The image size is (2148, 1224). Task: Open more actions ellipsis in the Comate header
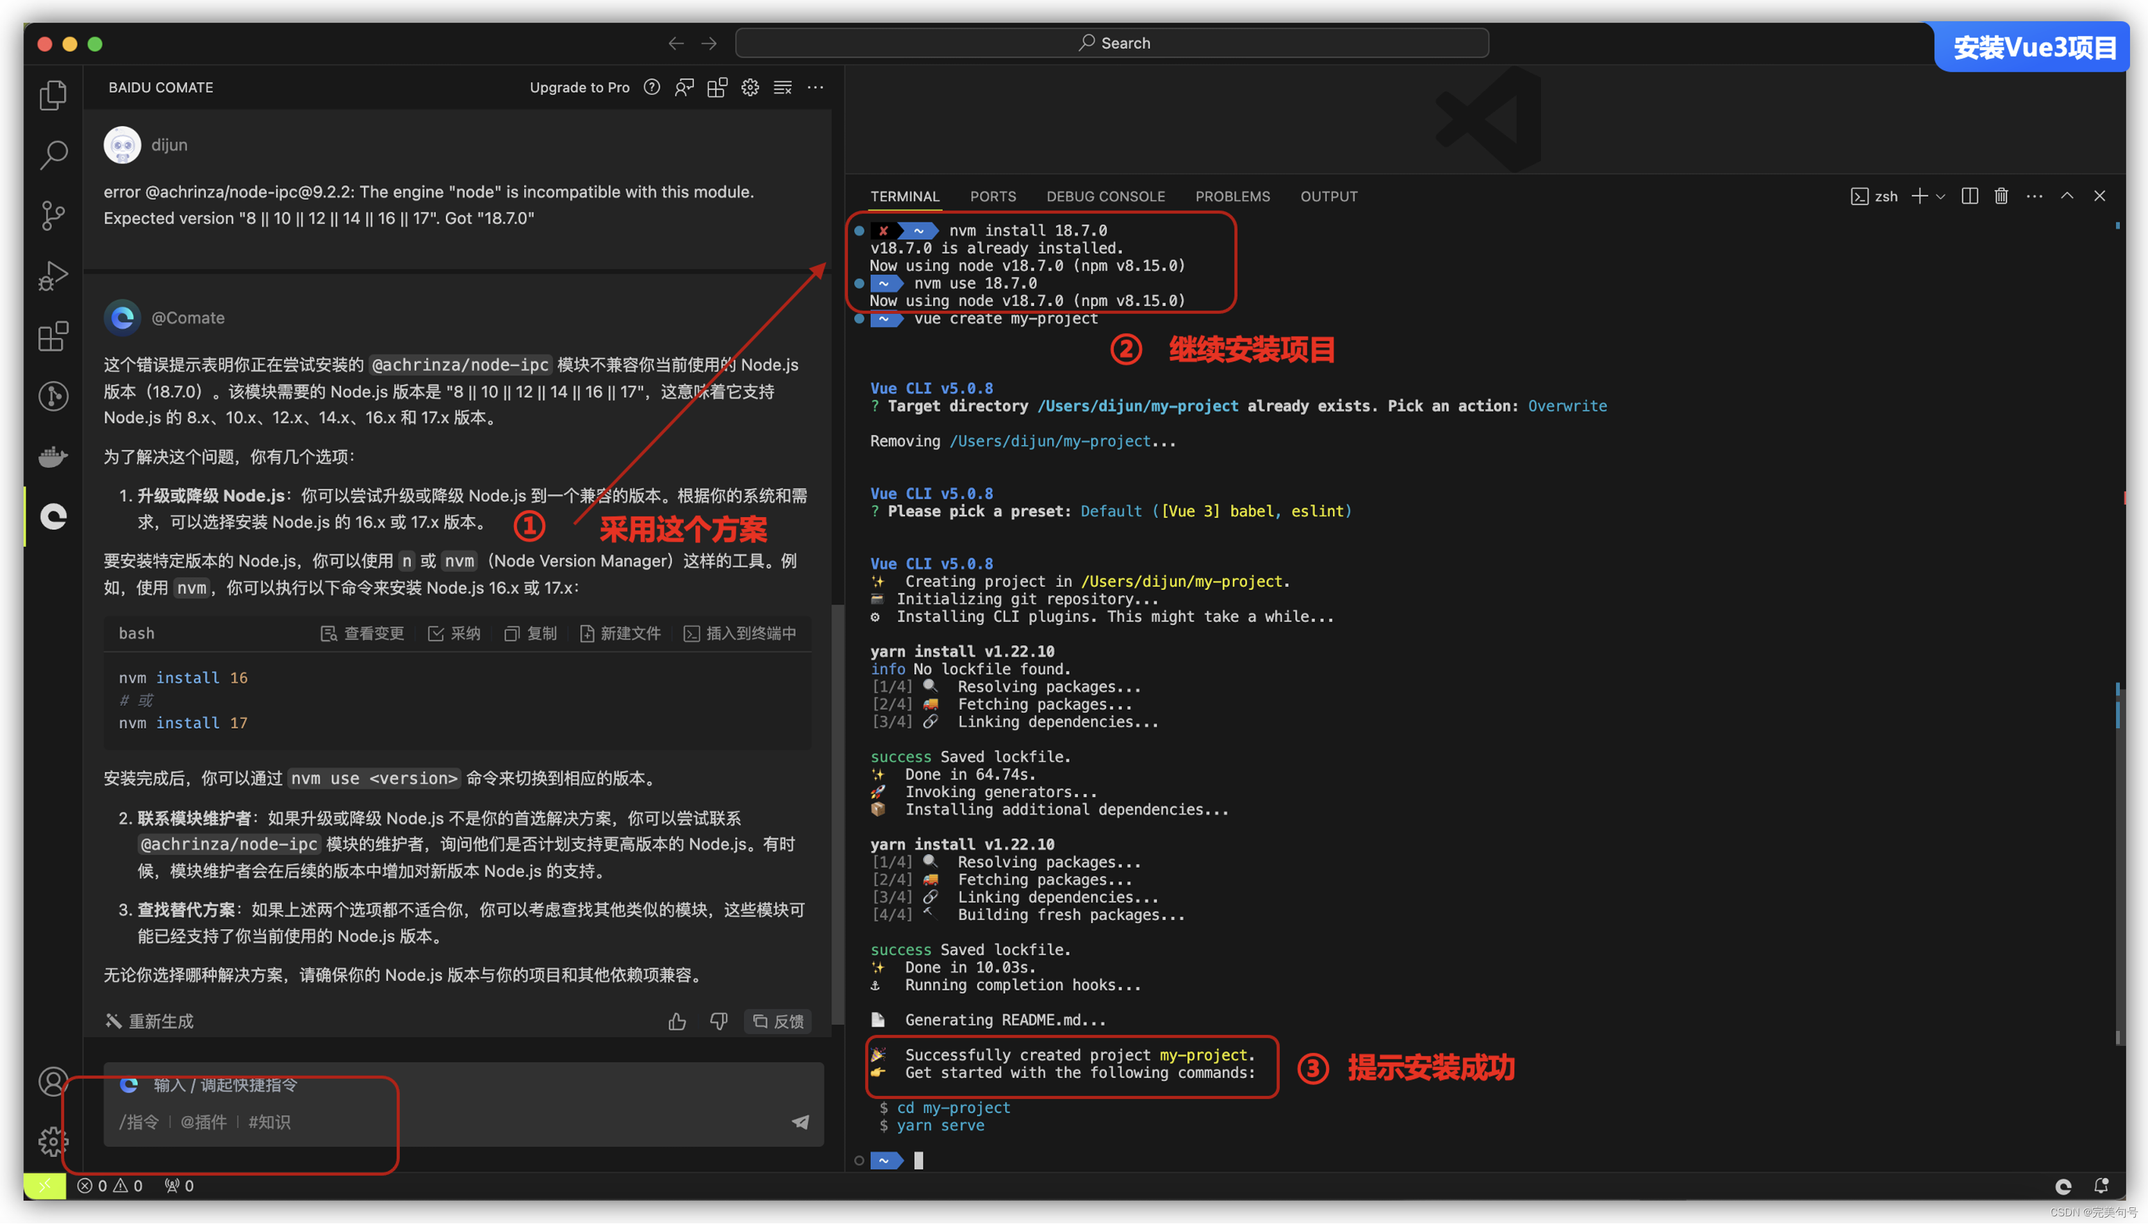(x=816, y=87)
